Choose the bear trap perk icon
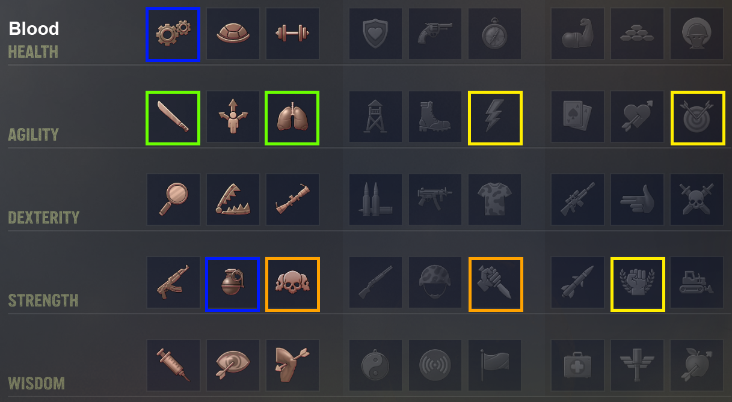This screenshot has height=402, width=732. click(233, 199)
